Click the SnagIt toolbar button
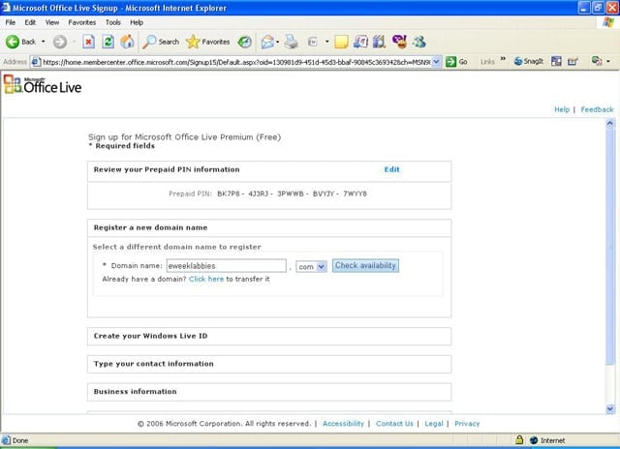The width and height of the screenshot is (620, 449). click(x=529, y=62)
